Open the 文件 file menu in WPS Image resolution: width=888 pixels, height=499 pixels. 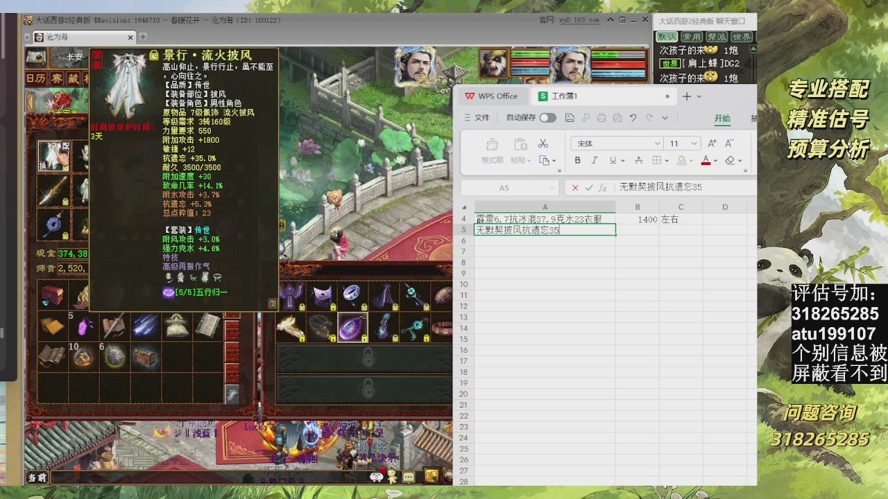(x=477, y=118)
